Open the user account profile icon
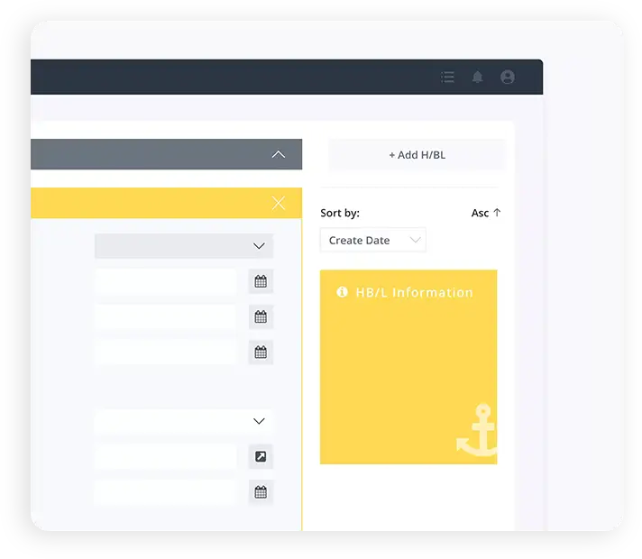Viewport: 642px width, 559px height. pyautogui.click(x=508, y=78)
